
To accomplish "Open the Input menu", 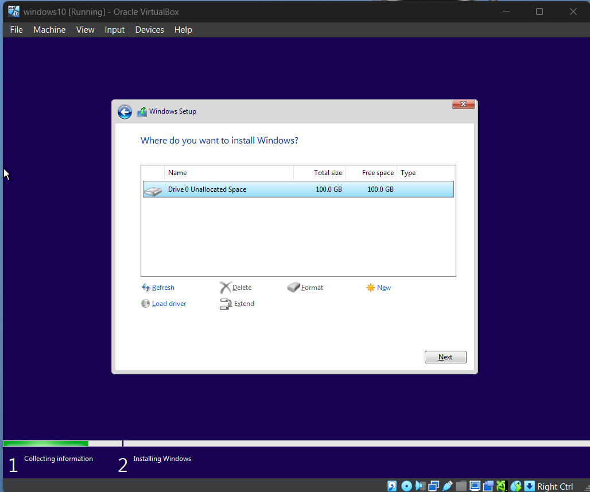I will click(114, 30).
